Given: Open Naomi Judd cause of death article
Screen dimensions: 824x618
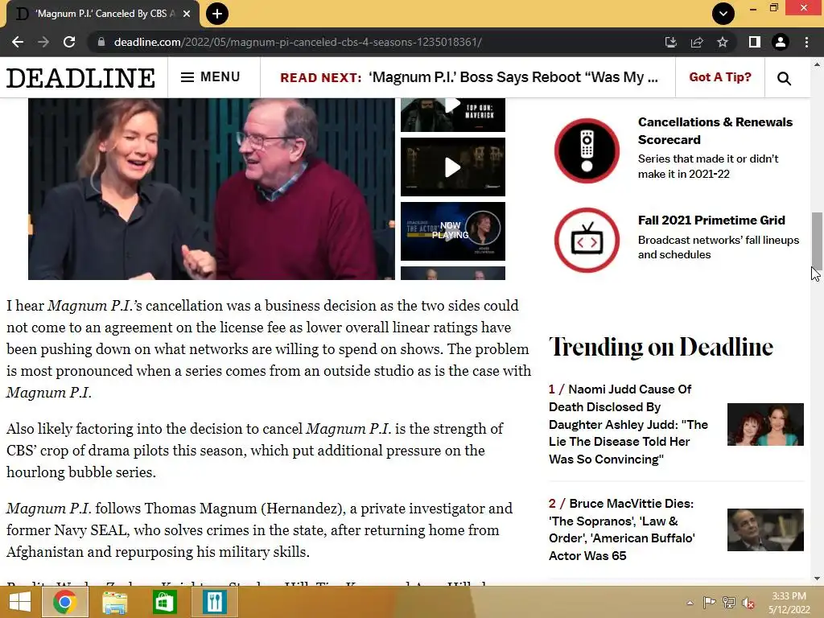Looking at the screenshot, I should coord(628,424).
